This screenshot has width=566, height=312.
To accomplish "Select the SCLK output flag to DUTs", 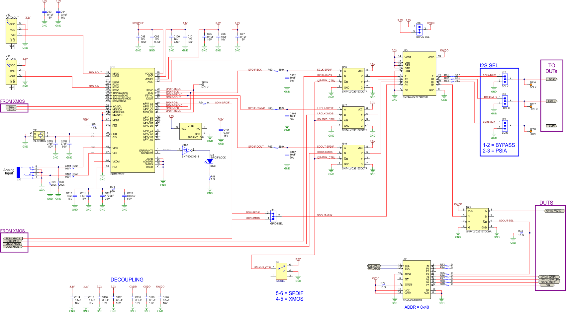I will pos(551,79).
